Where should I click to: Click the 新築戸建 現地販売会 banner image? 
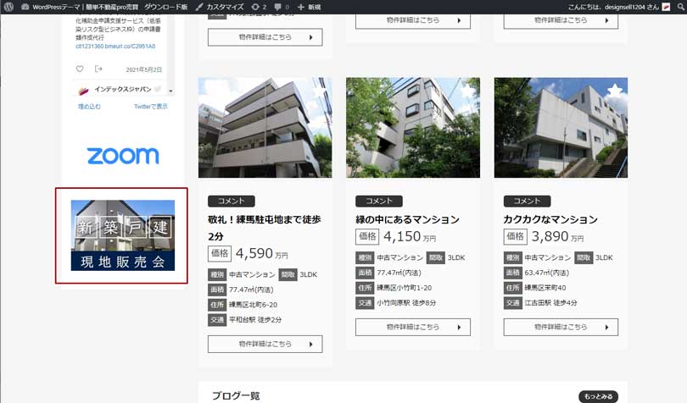(x=122, y=235)
